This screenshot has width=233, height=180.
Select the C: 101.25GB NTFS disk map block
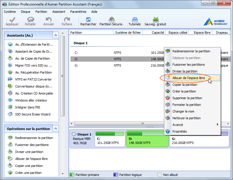[x=110, y=139]
